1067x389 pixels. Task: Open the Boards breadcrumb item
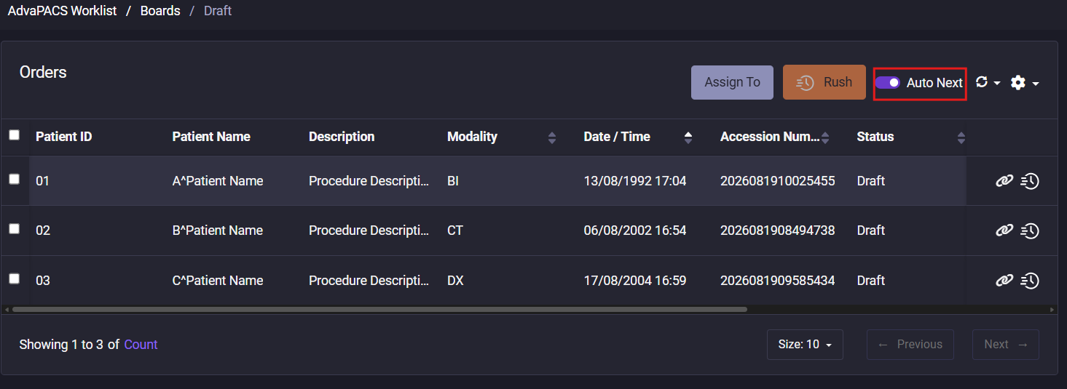pyautogui.click(x=160, y=11)
